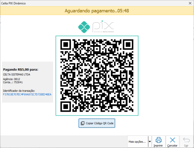194x148 pixels.
Task: Open Mais opções menu button
Action: [138, 142]
